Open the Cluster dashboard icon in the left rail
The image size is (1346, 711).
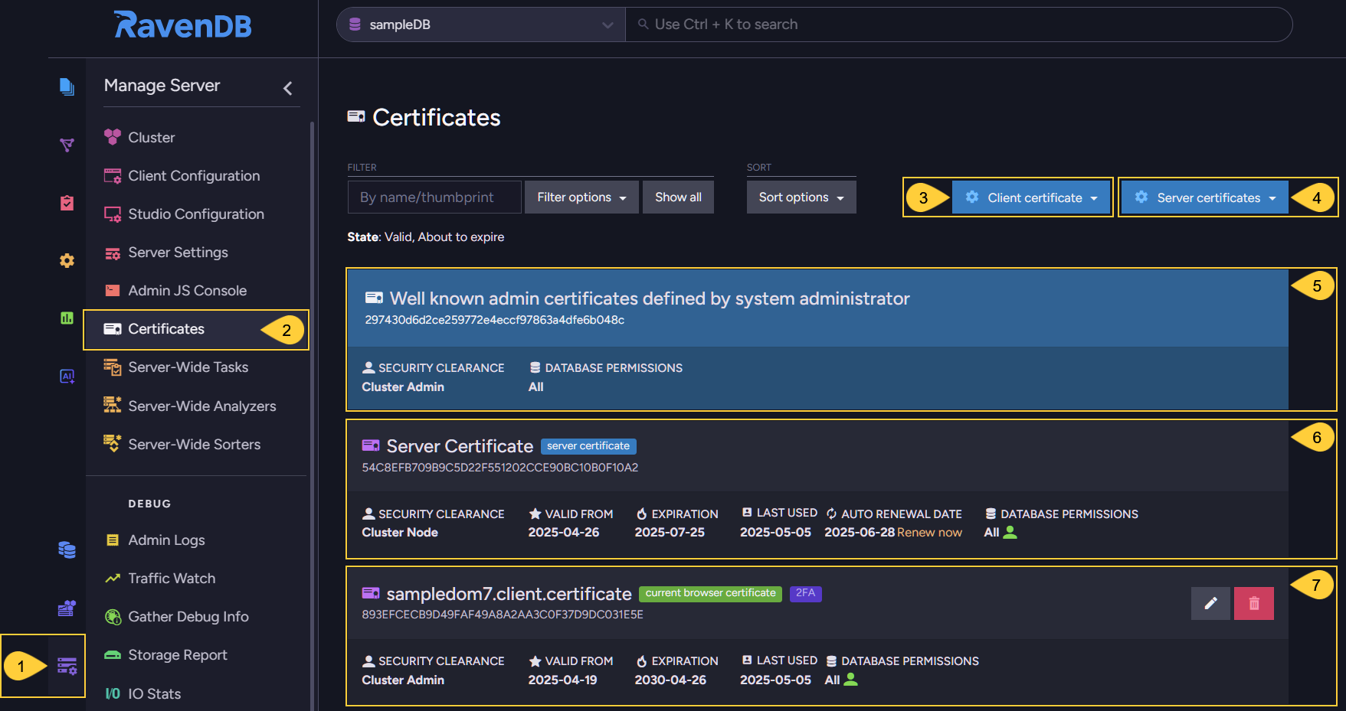(x=67, y=608)
